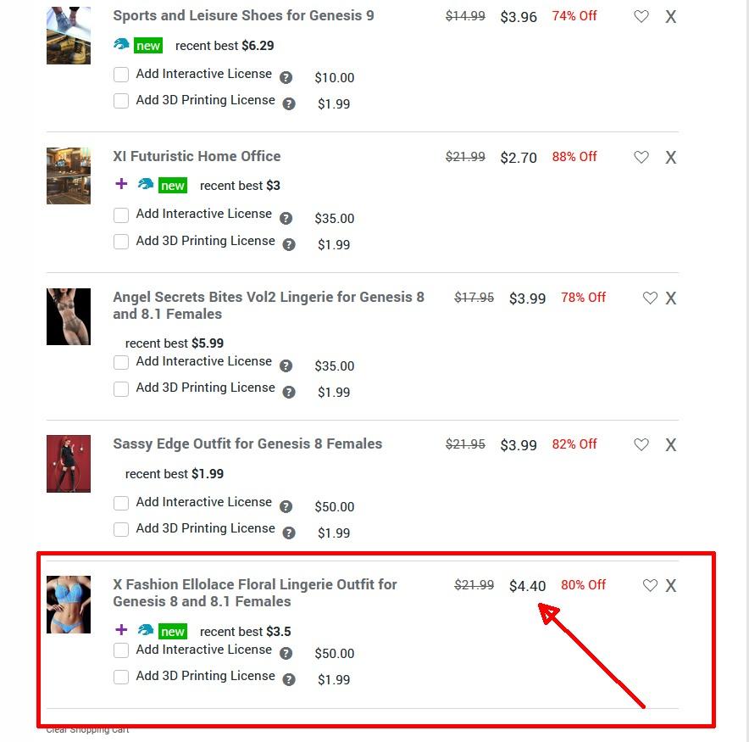Remove Sassy Edge Outfit using X icon
749x742 pixels.
pos(671,445)
